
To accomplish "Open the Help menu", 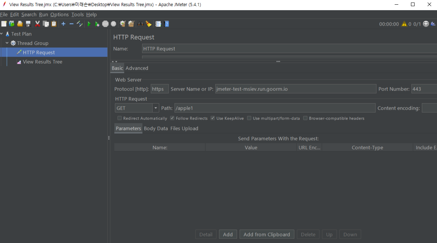I will 92,14.
